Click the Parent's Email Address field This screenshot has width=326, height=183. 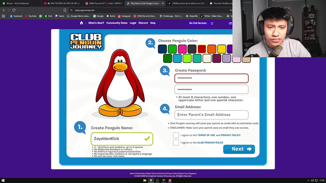click(211, 115)
